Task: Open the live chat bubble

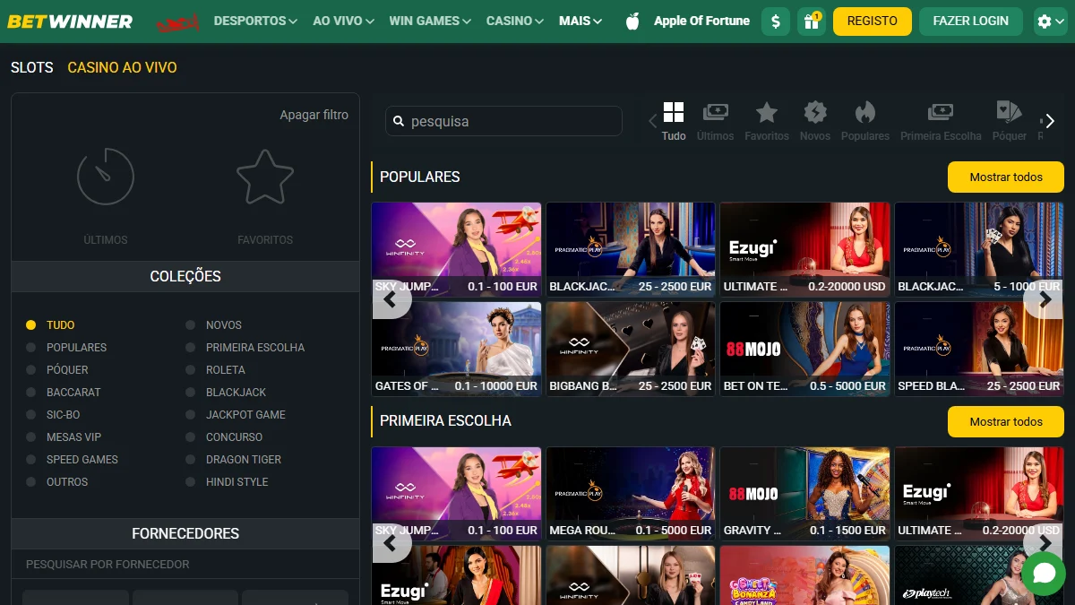Action: pos(1043,574)
